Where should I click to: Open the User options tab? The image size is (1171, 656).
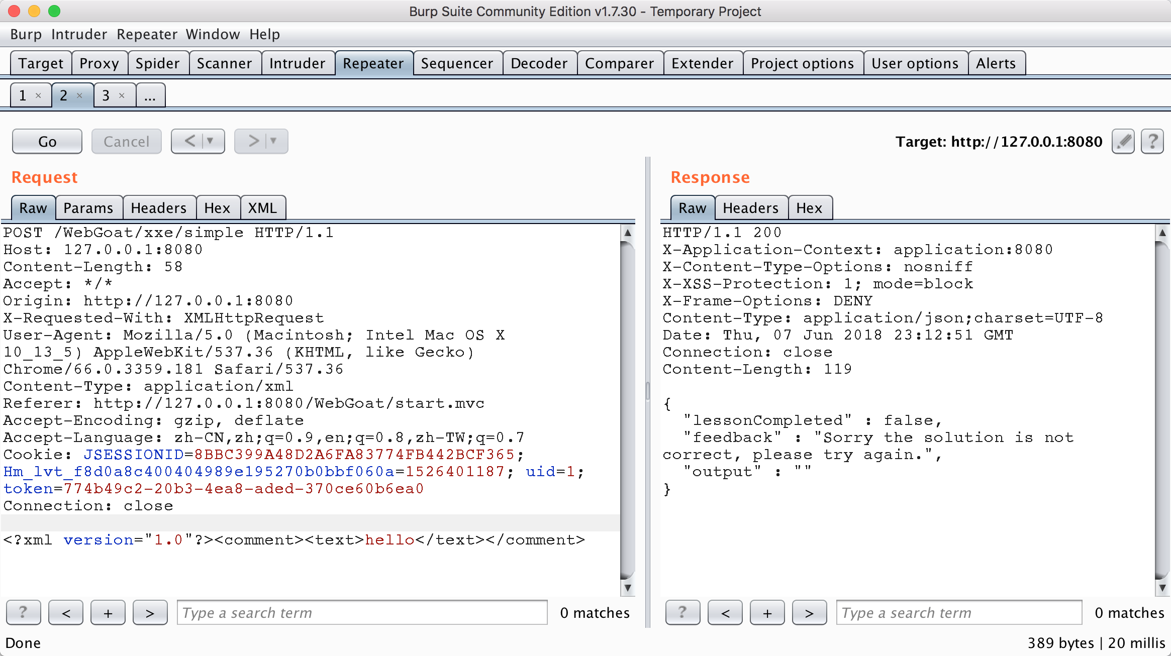pyautogui.click(x=915, y=63)
